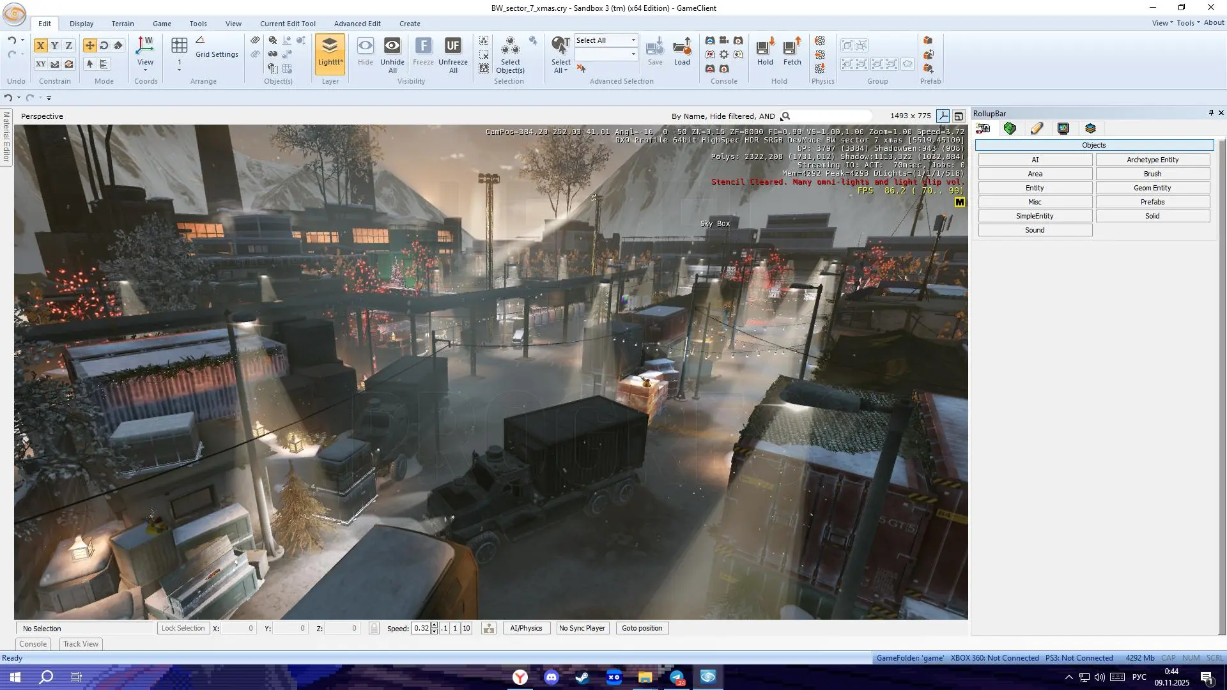Screen dimensions: 1227x690
Task: Click the Load selection icon
Action: [x=682, y=51]
